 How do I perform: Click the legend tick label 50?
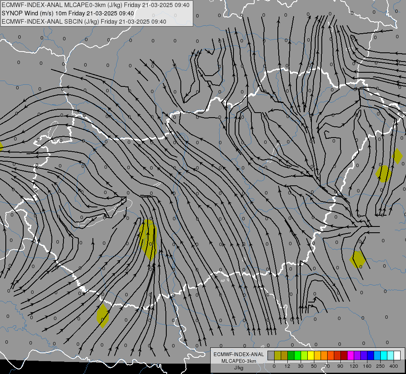click(x=314, y=366)
